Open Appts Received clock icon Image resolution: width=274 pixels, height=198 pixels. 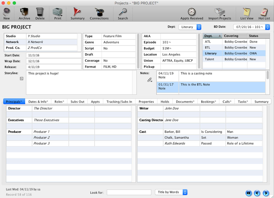tap(191, 12)
